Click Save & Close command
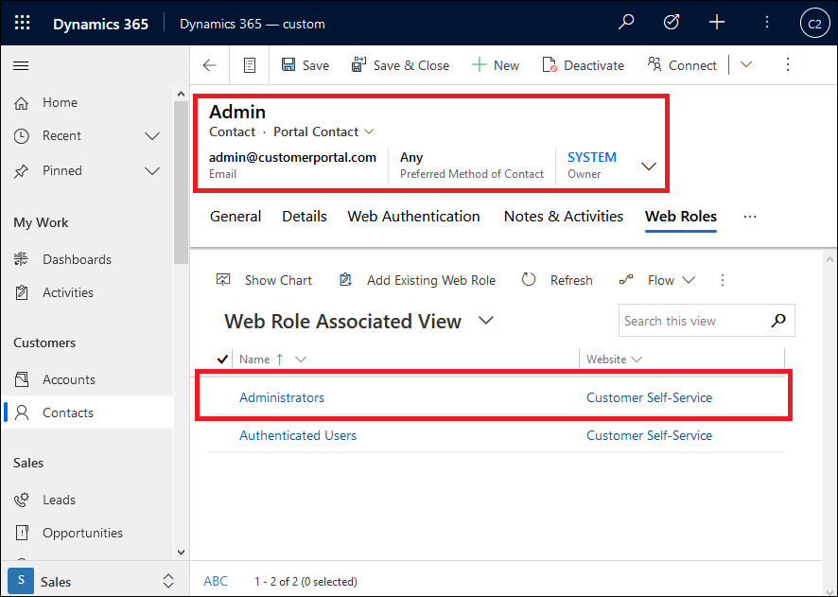The width and height of the screenshot is (838, 597). tap(400, 65)
